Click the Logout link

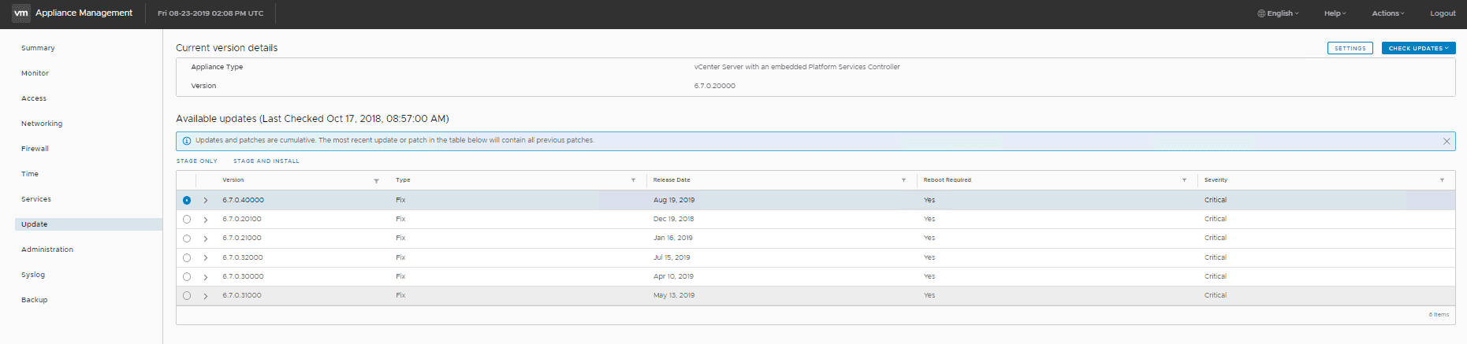coord(1443,13)
